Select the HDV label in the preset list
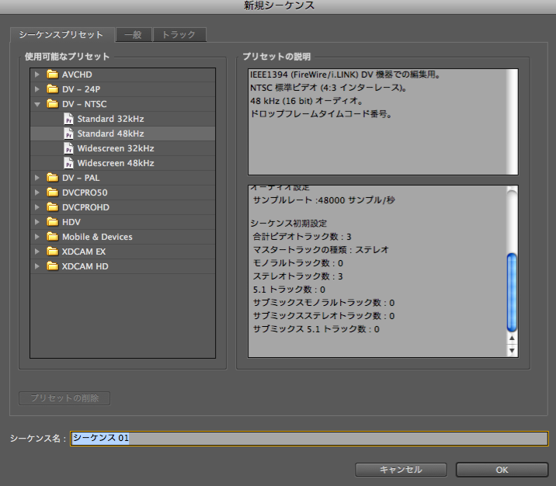This screenshot has height=486, width=556. 71,222
